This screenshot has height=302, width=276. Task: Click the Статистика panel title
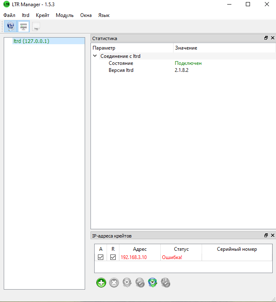click(x=105, y=38)
